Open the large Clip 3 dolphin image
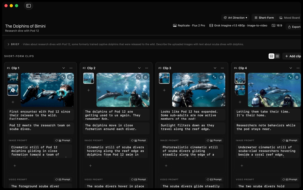 199,90
